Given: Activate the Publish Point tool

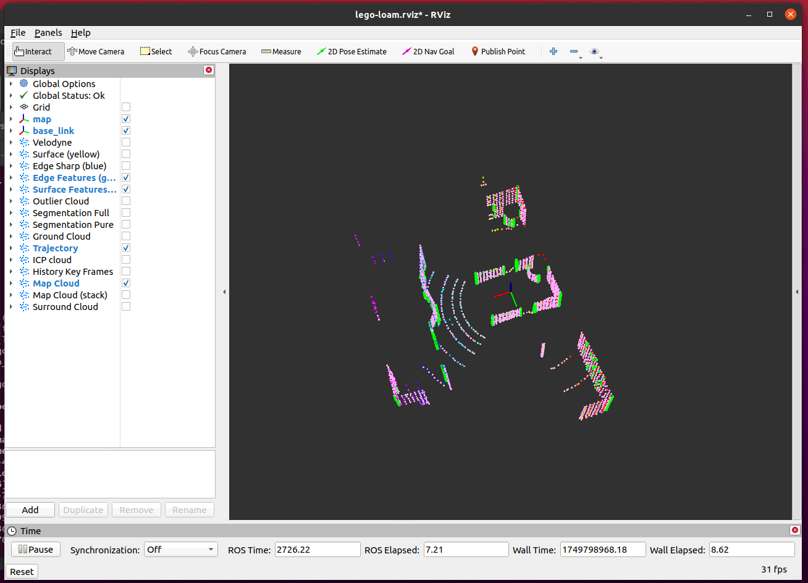Looking at the screenshot, I should tap(498, 51).
